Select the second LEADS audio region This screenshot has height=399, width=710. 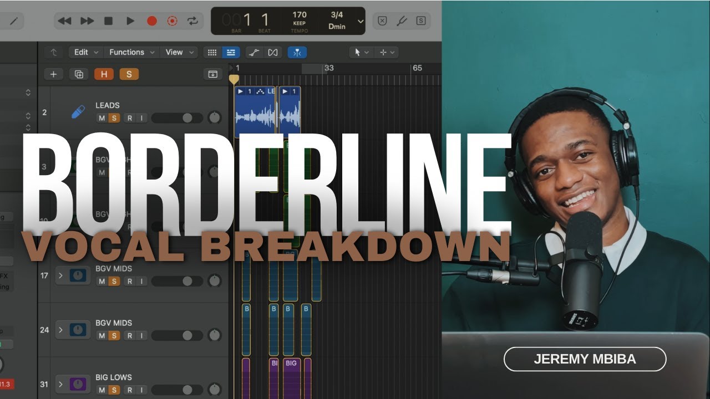tap(290, 112)
